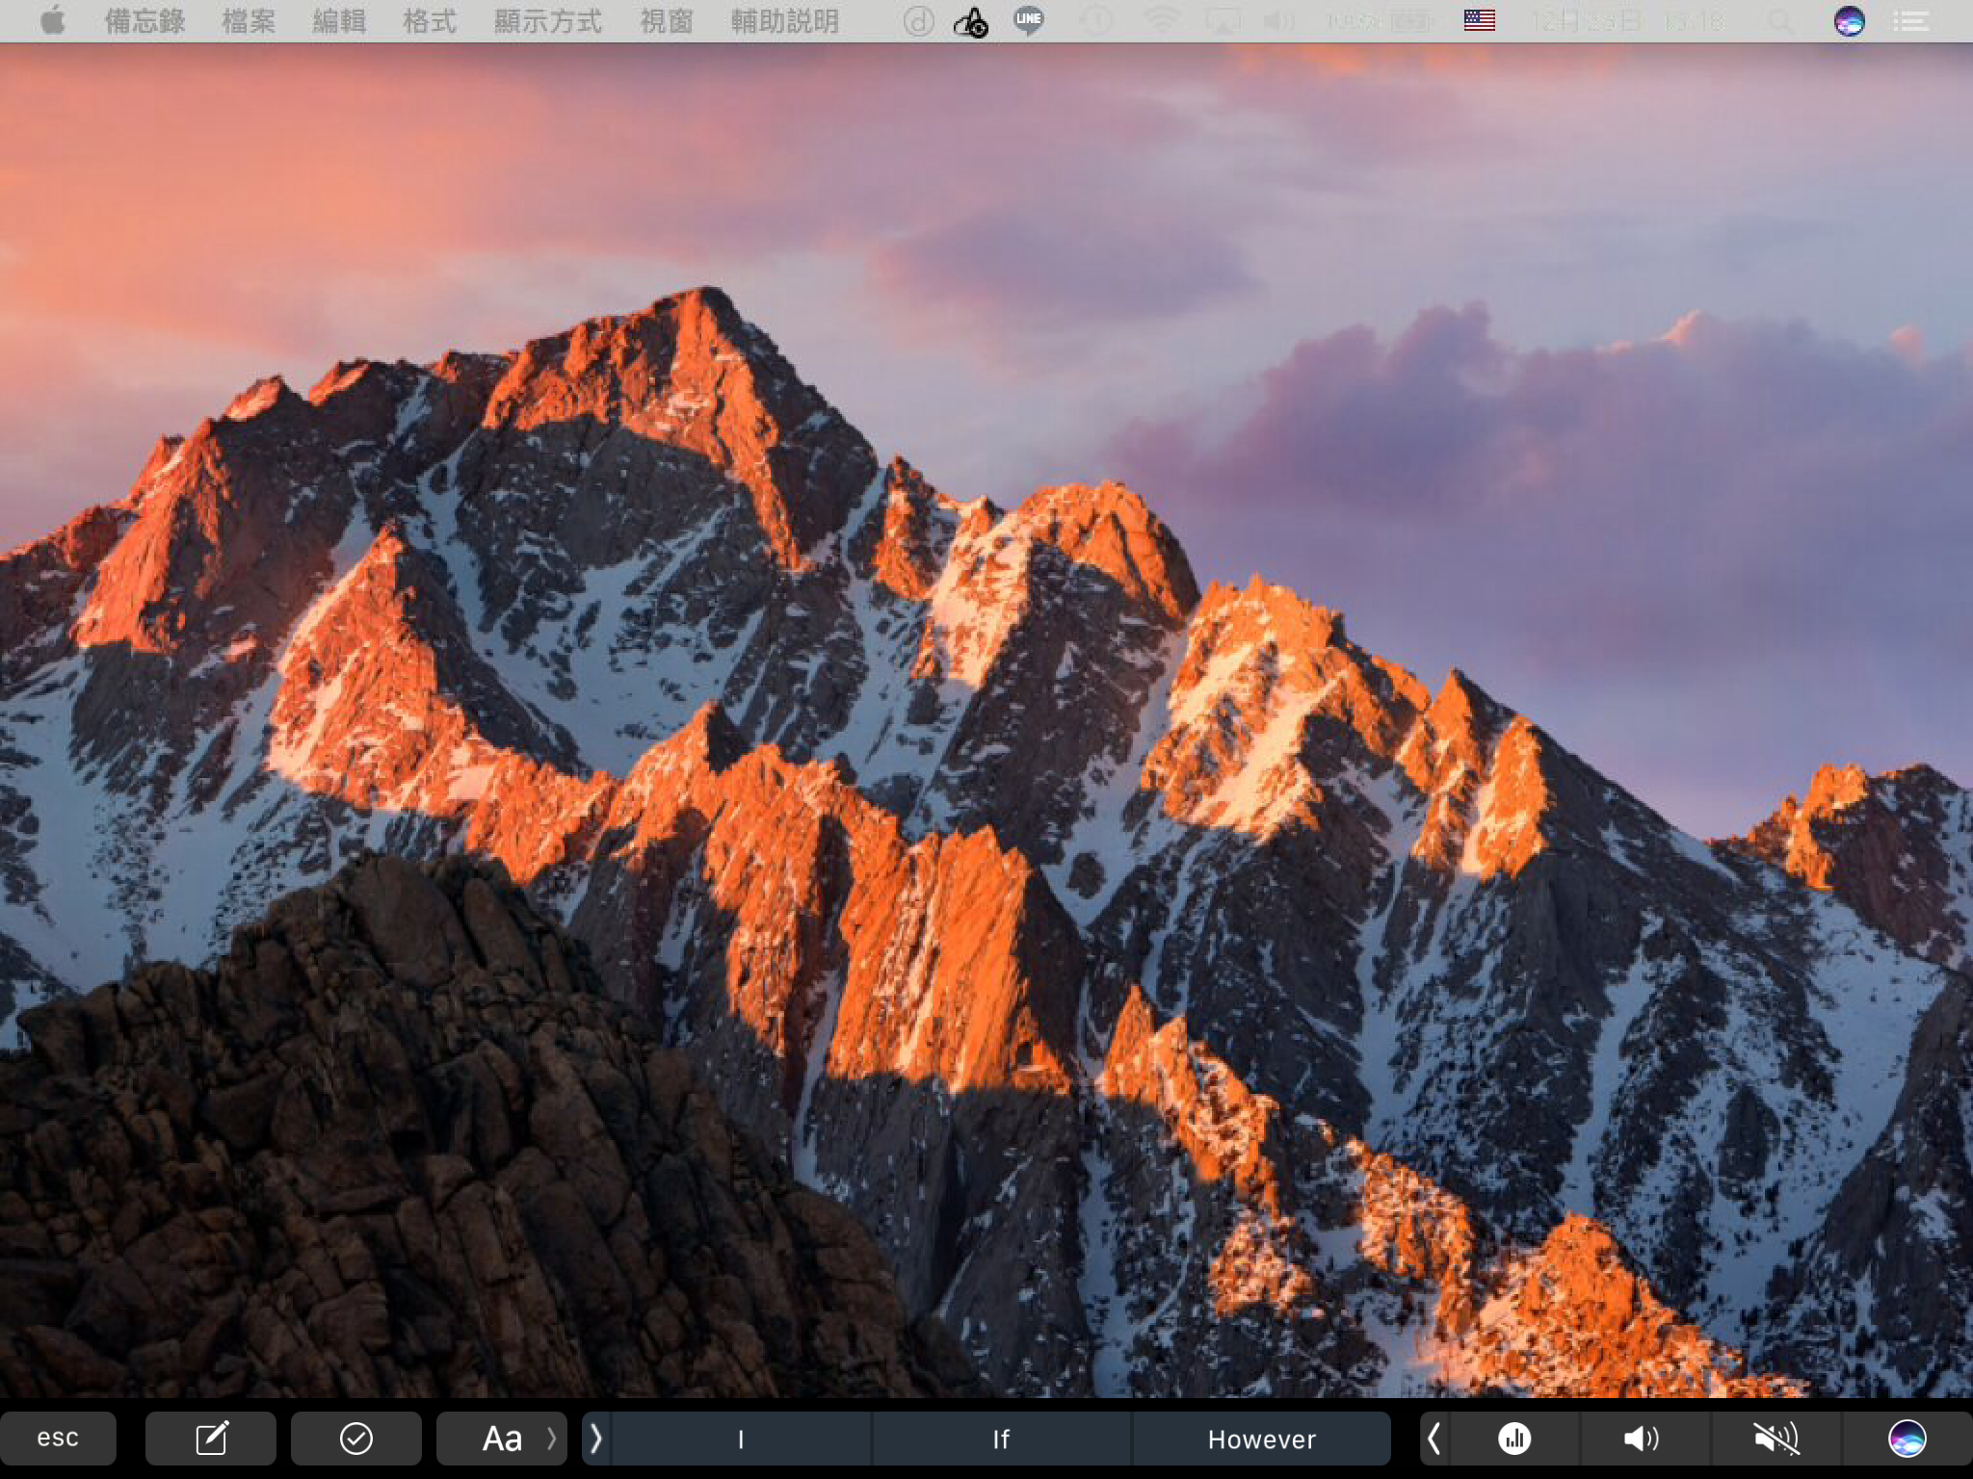
Task: Open the 視窗 menu
Action: tap(667, 20)
